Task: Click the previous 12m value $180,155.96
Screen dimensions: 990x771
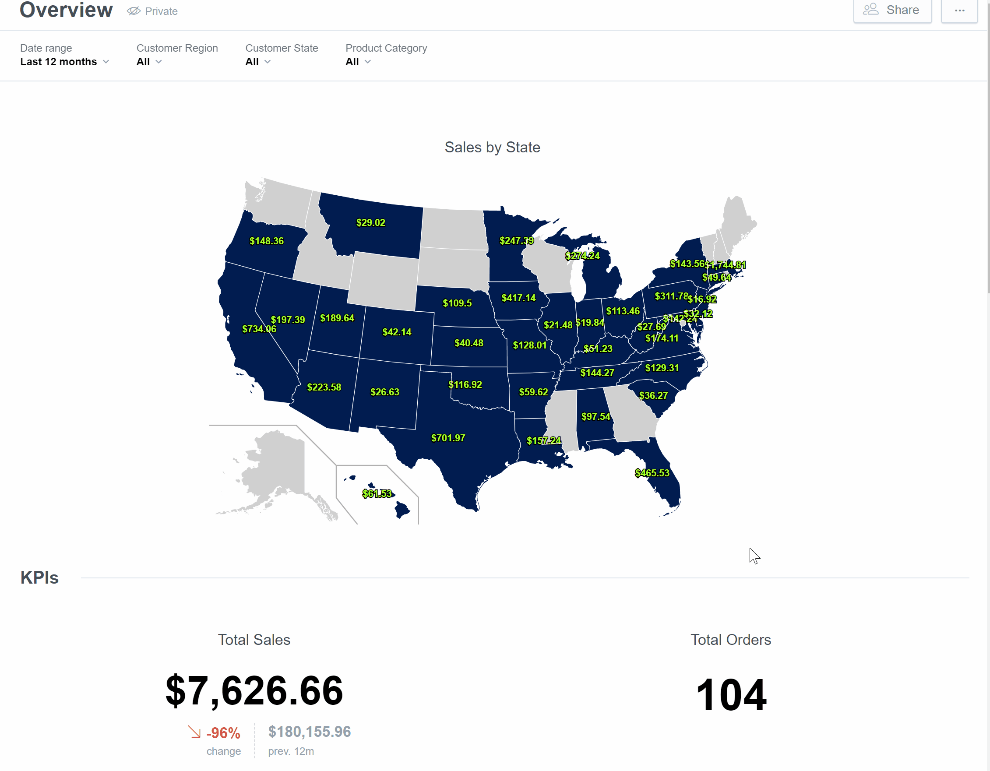Action: pos(309,732)
